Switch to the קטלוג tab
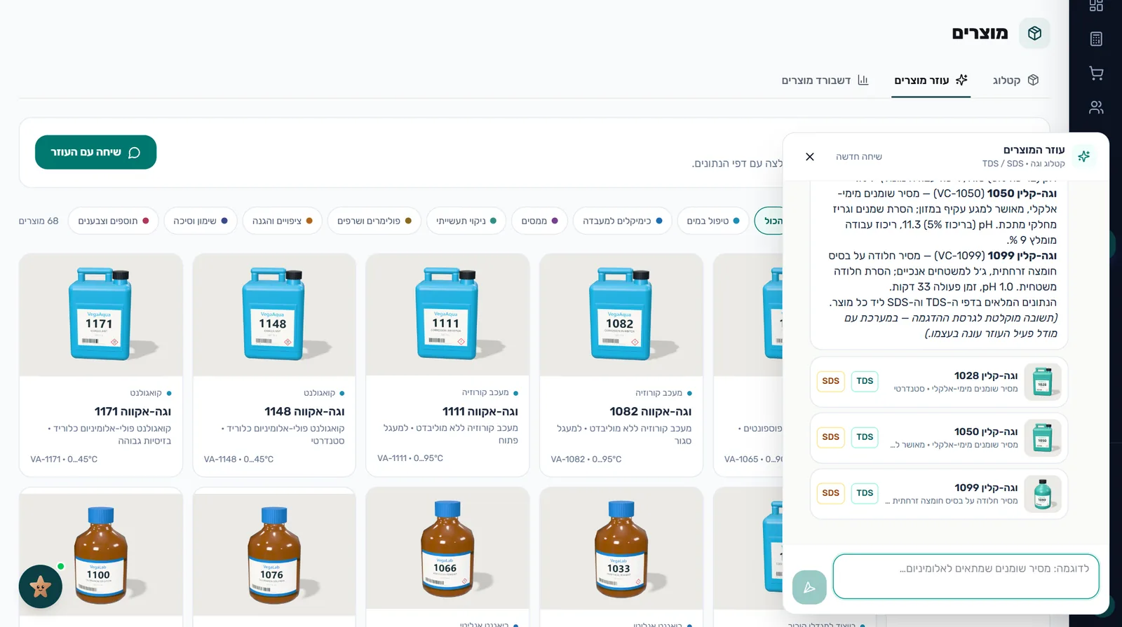1122x627 pixels. tap(1015, 81)
